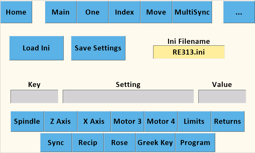
Task: Click the Value input box
Action: tap(222, 96)
